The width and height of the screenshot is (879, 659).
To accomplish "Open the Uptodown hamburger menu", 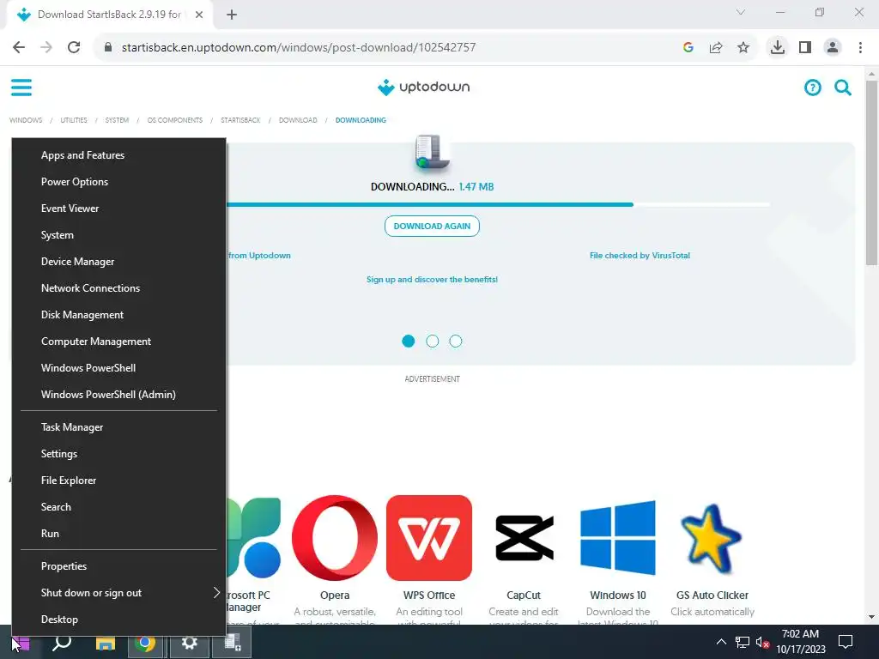I will pyautogui.click(x=21, y=87).
